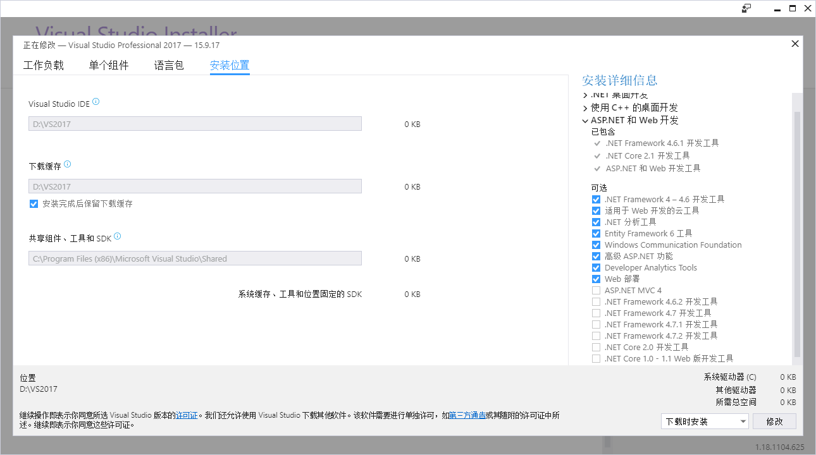Collapse ASP.NET 和 Web 开发 section
Screen dimensions: 816x455
pyautogui.click(x=585, y=120)
